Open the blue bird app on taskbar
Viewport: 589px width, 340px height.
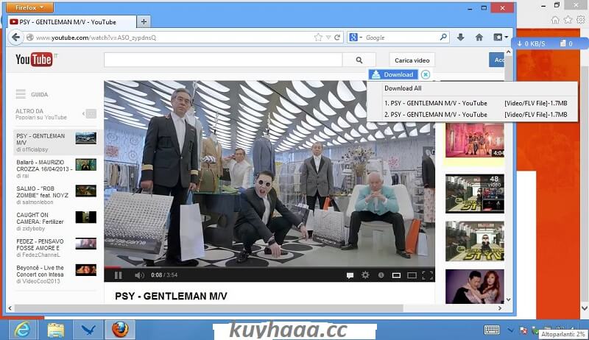tap(88, 330)
